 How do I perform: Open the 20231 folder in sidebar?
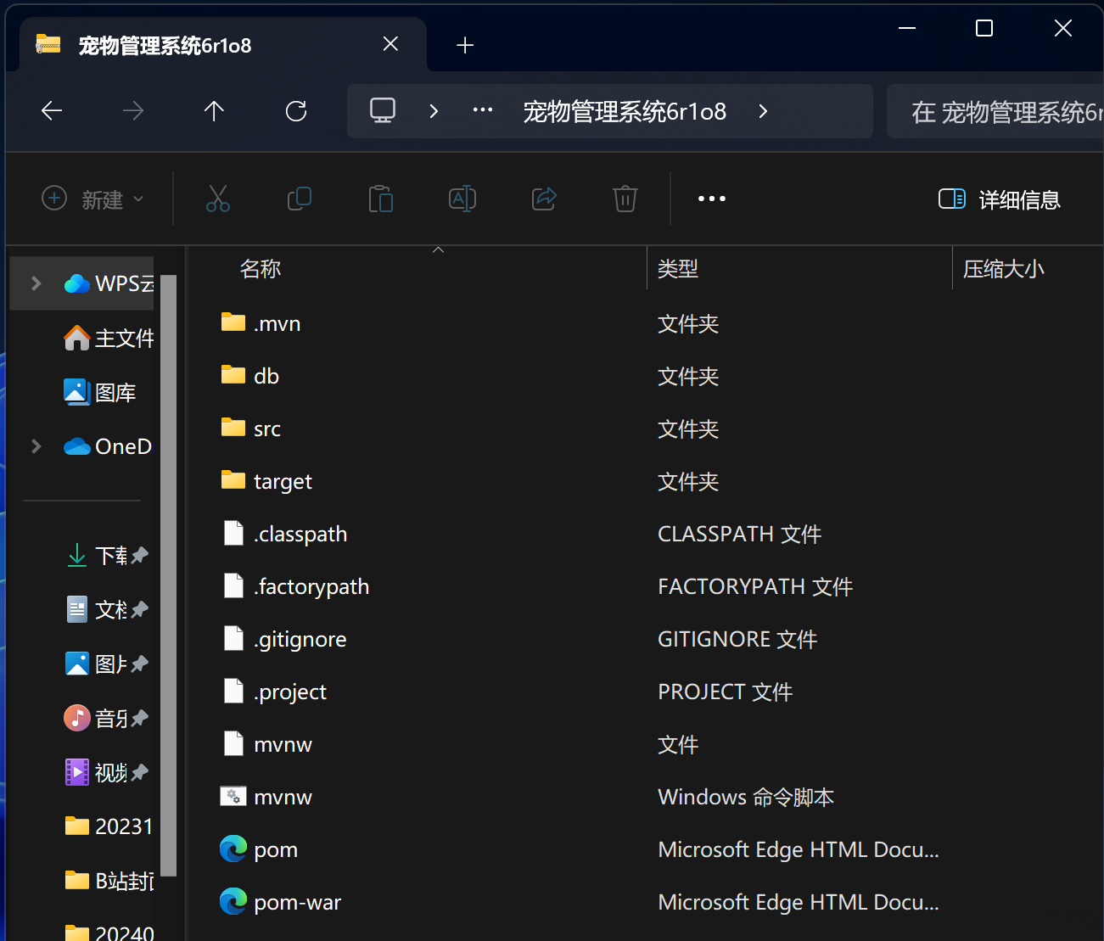[109, 826]
